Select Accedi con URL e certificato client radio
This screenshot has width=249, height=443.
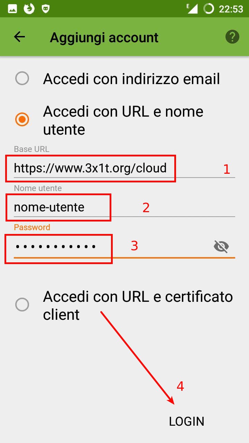tap(22, 305)
